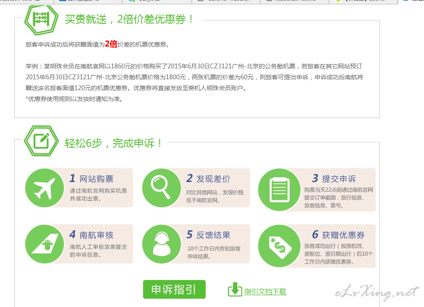Click the line starting 举例：某明珠会员
The height and width of the screenshot is (307, 424).
click(x=194, y=66)
